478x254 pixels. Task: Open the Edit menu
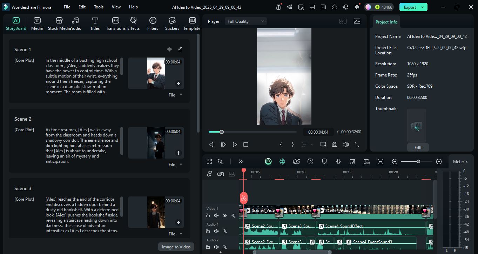(82, 7)
